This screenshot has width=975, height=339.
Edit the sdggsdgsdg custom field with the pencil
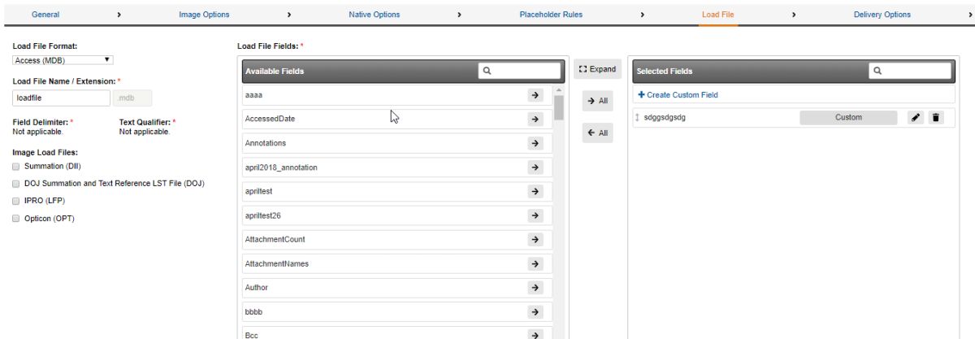tap(916, 118)
